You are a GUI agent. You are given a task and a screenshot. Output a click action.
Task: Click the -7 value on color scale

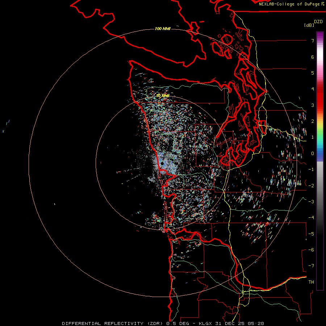(x=311, y=266)
